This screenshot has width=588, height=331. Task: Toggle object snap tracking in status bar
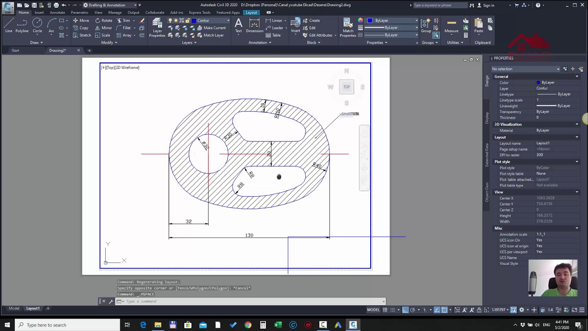coord(436,310)
